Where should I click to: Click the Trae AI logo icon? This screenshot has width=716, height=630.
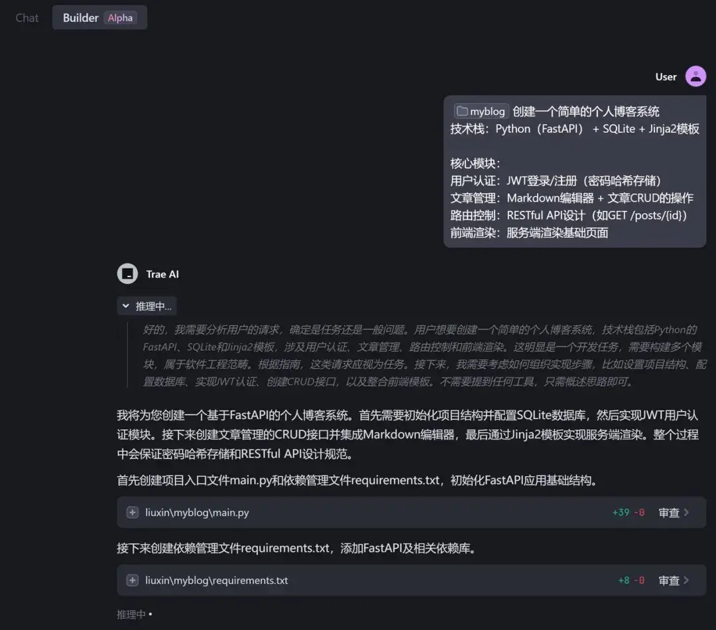[127, 273]
